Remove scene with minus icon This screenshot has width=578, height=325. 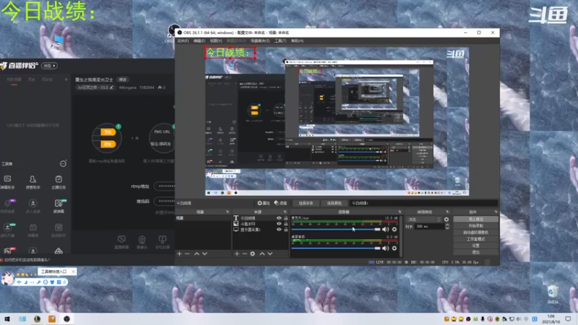pyautogui.click(x=187, y=254)
